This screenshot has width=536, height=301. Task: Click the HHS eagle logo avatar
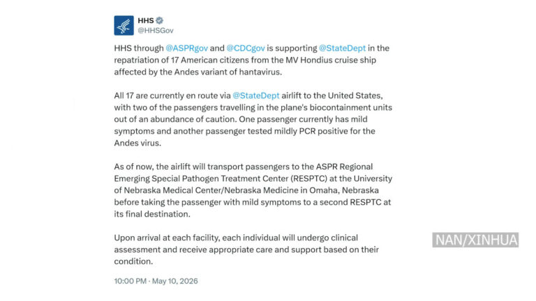124,25
